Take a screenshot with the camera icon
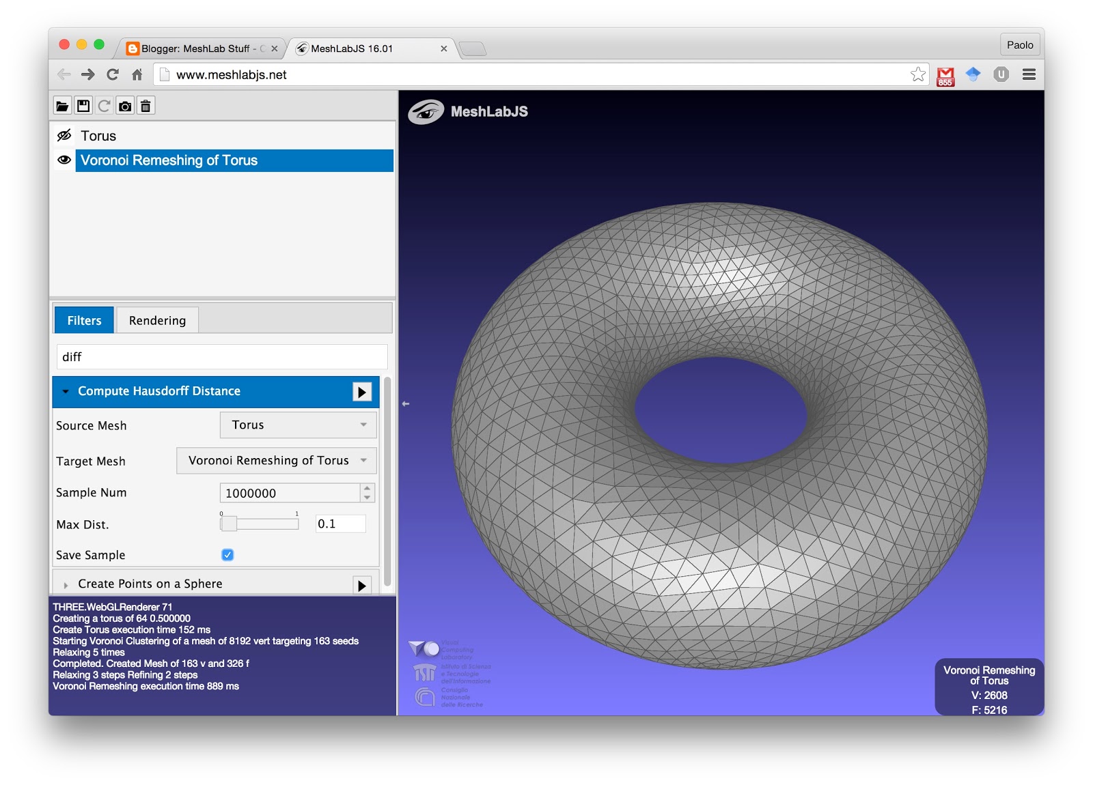 click(125, 105)
